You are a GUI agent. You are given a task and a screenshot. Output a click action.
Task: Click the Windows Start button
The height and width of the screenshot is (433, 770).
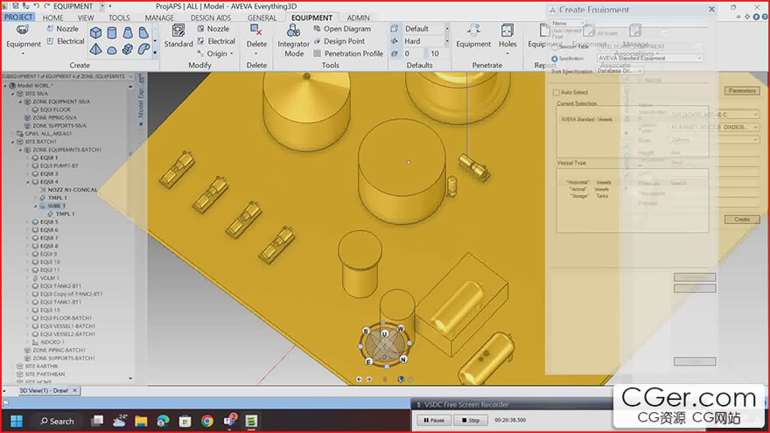tap(17, 421)
